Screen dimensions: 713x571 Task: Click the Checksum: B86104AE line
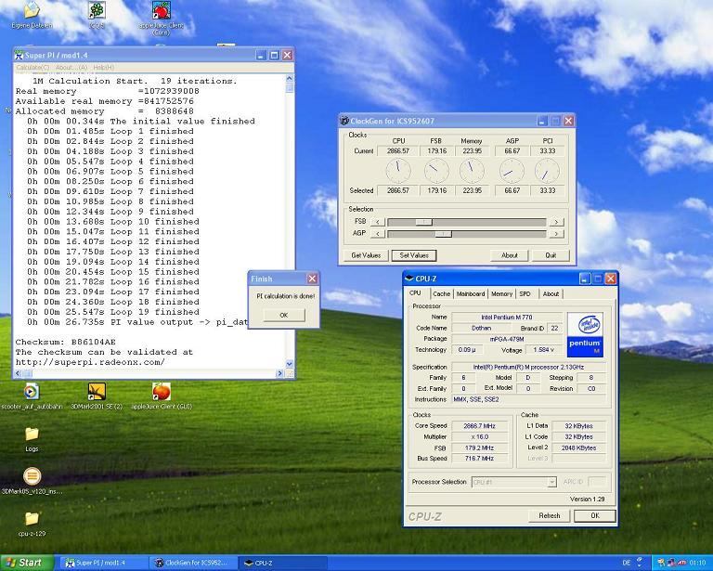click(x=66, y=342)
